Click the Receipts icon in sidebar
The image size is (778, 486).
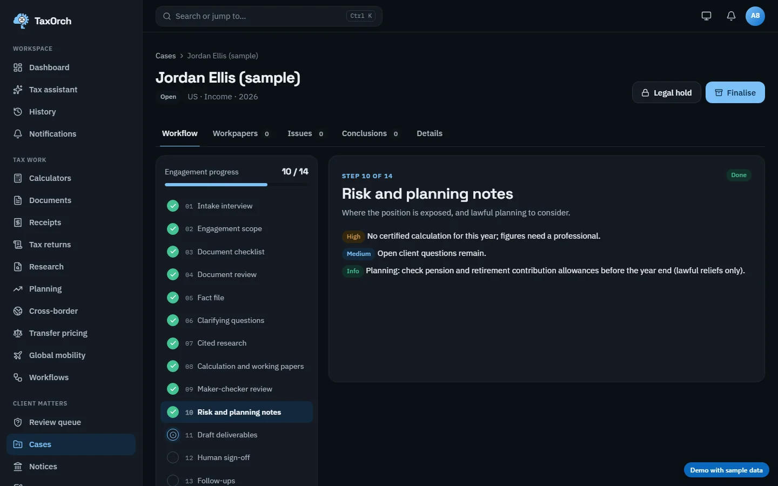(x=18, y=222)
